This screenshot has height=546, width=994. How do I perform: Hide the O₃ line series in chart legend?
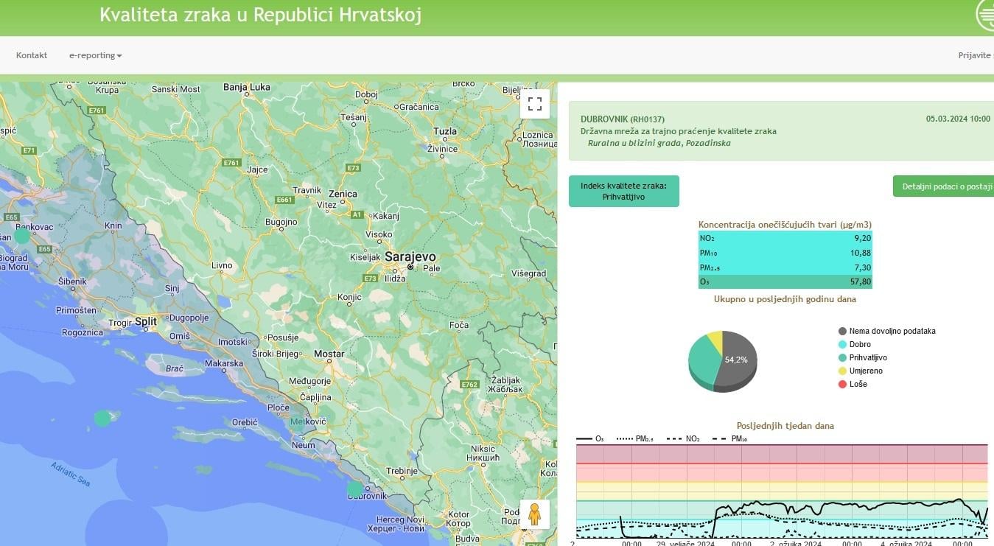(591, 439)
